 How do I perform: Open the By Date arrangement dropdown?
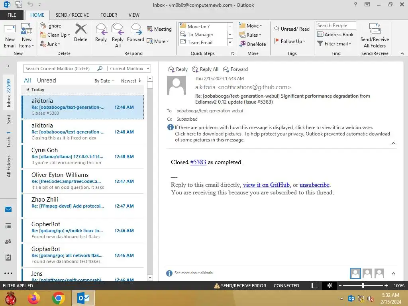coord(104,80)
